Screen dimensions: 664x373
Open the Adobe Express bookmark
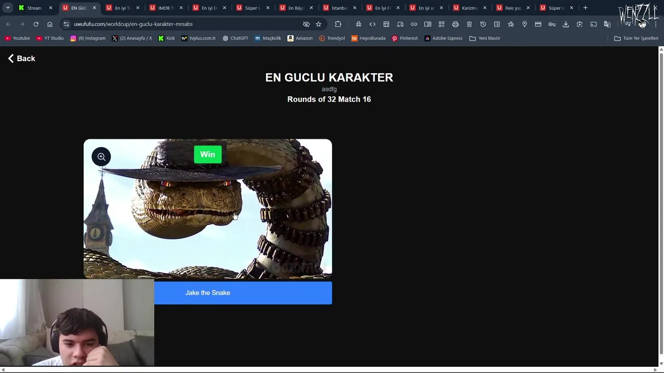click(x=443, y=38)
